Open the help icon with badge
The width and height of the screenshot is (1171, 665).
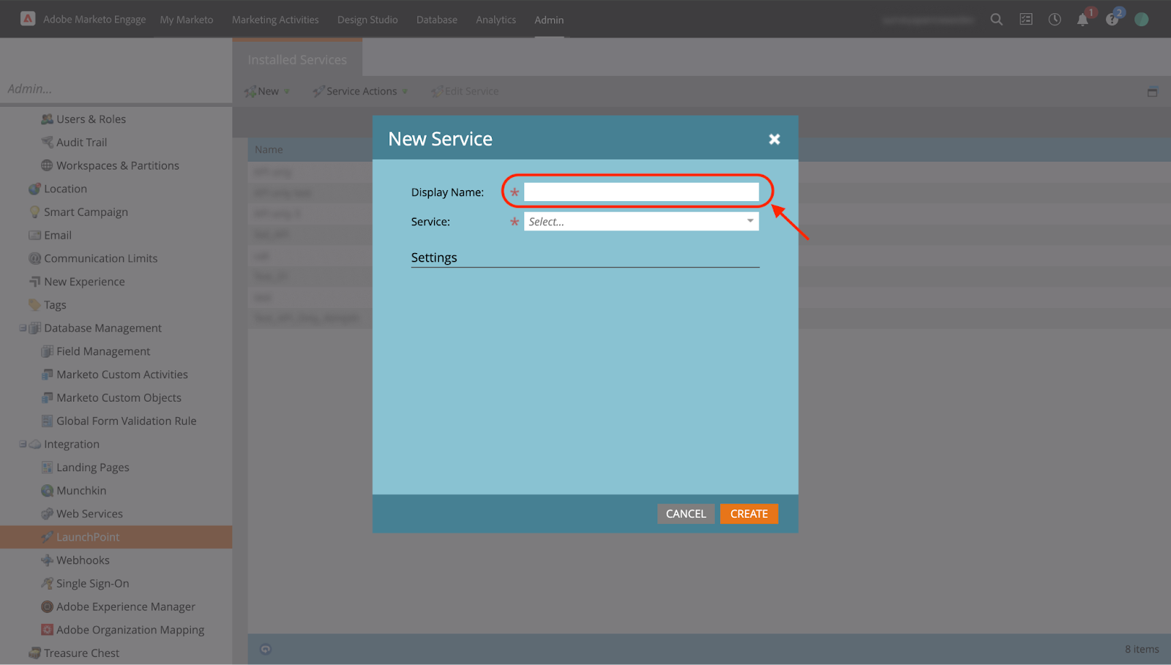point(1112,20)
